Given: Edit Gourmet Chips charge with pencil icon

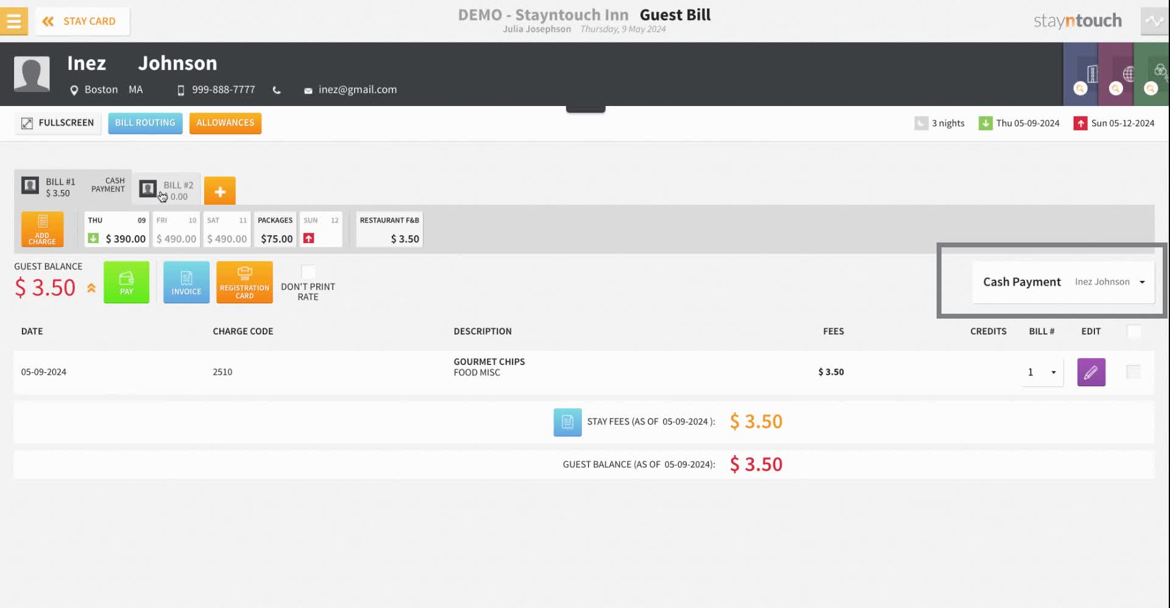Looking at the screenshot, I should pos(1091,372).
